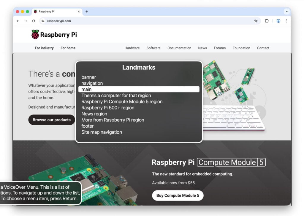The width and height of the screenshot is (304, 216).
Task: Click the Raspberry Pi logo icon
Action: coord(35,35)
